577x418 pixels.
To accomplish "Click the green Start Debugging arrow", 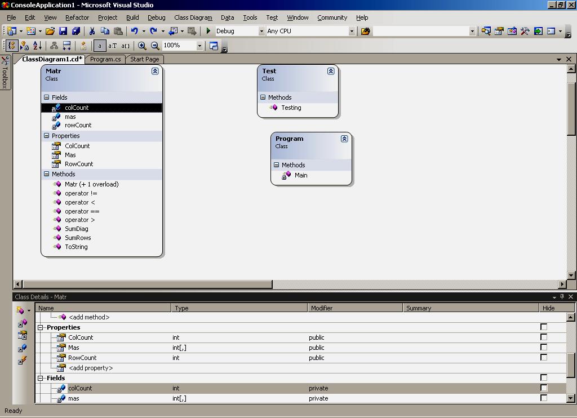I will pyautogui.click(x=208, y=32).
